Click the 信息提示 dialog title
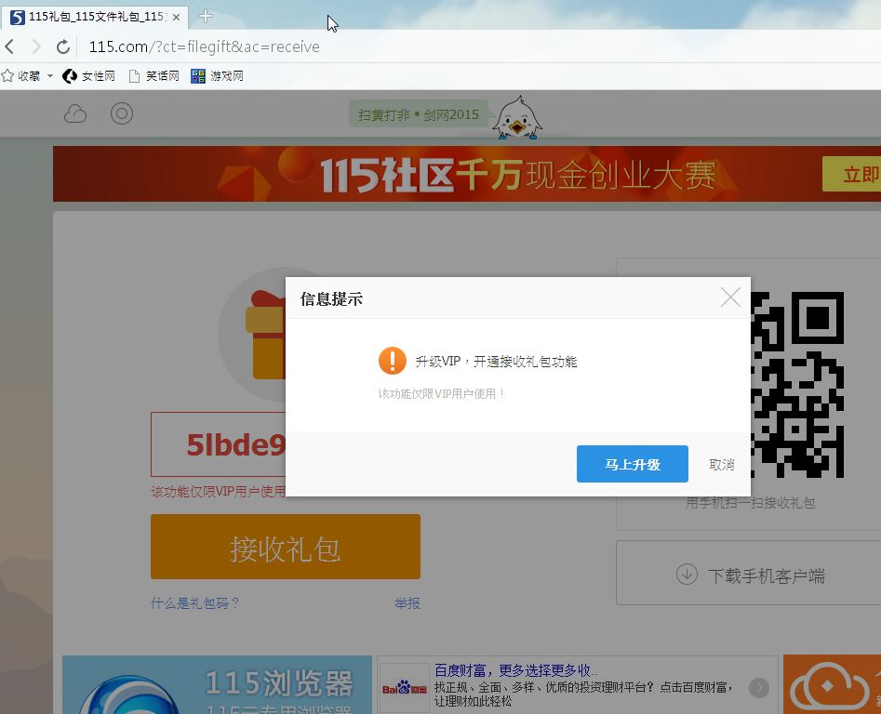This screenshot has height=714, width=881. [x=331, y=299]
